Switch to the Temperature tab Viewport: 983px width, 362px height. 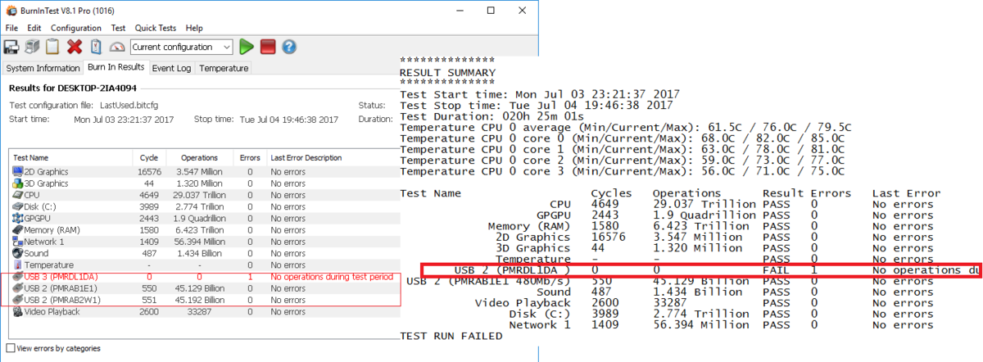coord(224,68)
